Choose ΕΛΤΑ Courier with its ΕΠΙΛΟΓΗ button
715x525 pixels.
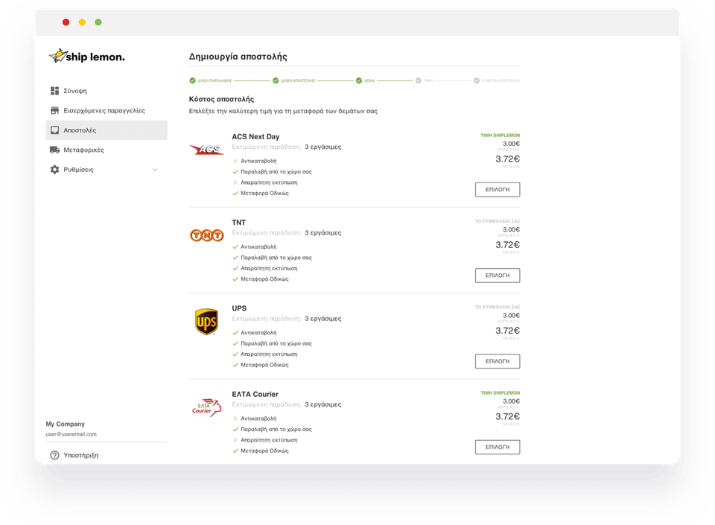(498, 447)
